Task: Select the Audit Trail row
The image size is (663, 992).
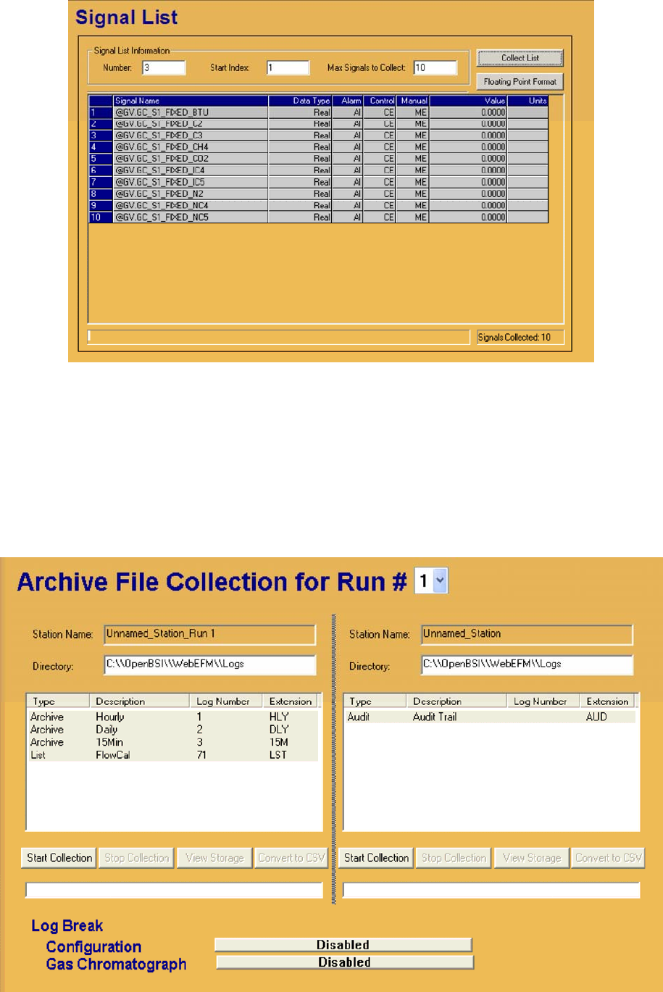Action: click(x=490, y=717)
